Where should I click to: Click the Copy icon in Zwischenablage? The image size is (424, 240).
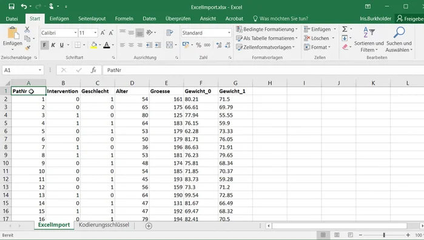pyautogui.click(x=27, y=39)
